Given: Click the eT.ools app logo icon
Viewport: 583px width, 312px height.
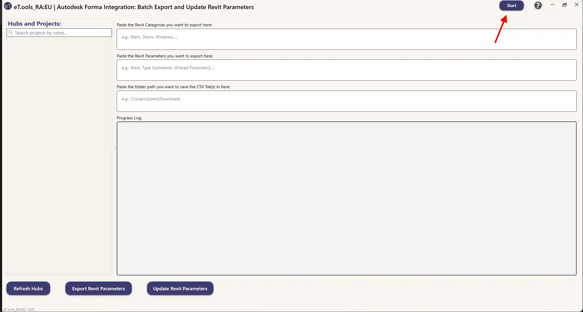Looking at the screenshot, I should coord(8,6).
